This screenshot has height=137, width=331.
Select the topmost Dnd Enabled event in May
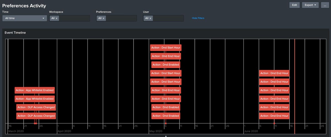[x=166, y=65]
